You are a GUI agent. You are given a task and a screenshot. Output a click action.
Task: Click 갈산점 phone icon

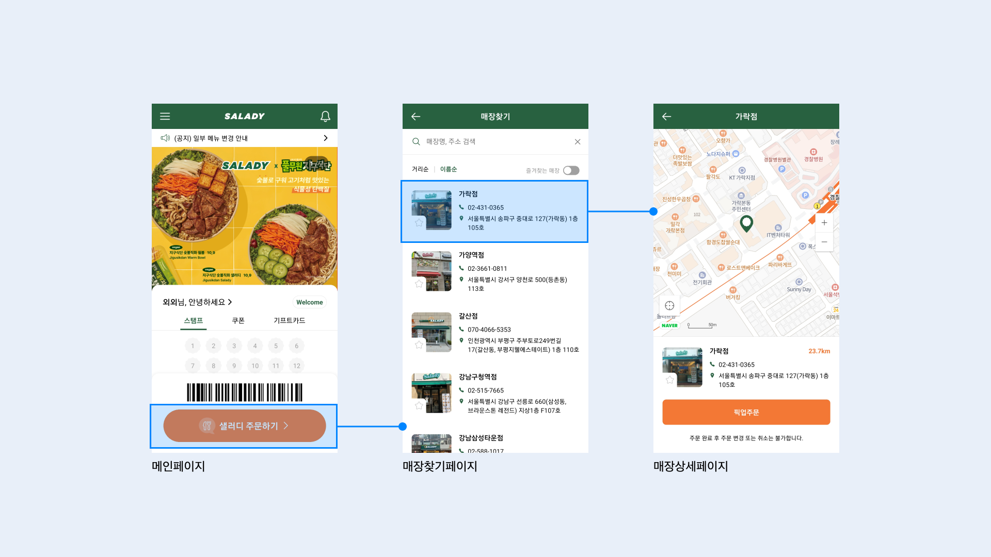point(461,329)
